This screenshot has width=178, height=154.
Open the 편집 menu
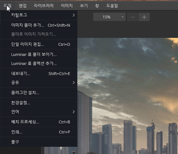tap(23, 6)
